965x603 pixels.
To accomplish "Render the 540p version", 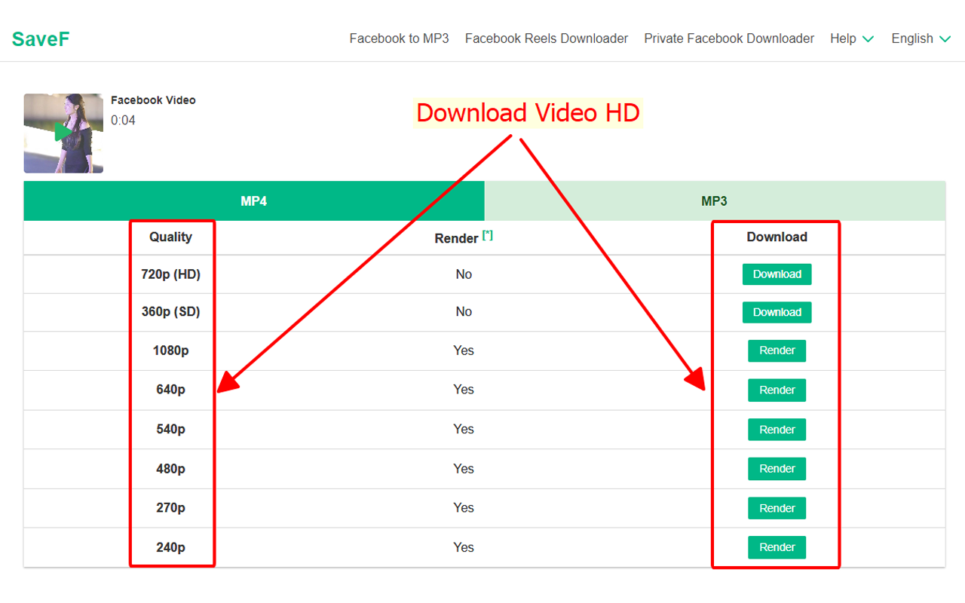I will (777, 429).
